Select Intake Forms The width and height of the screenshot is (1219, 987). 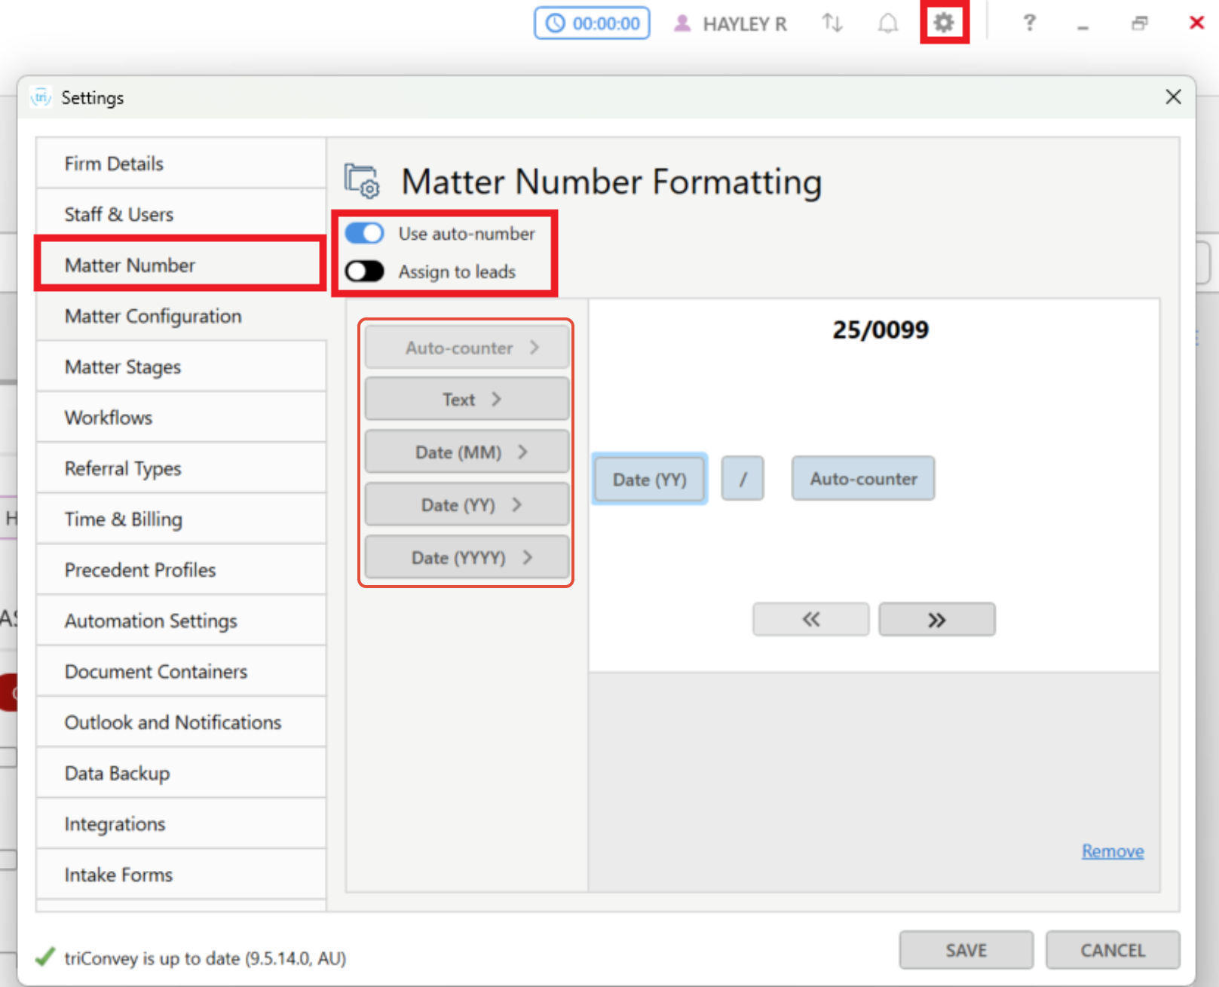[x=181, y=875]
